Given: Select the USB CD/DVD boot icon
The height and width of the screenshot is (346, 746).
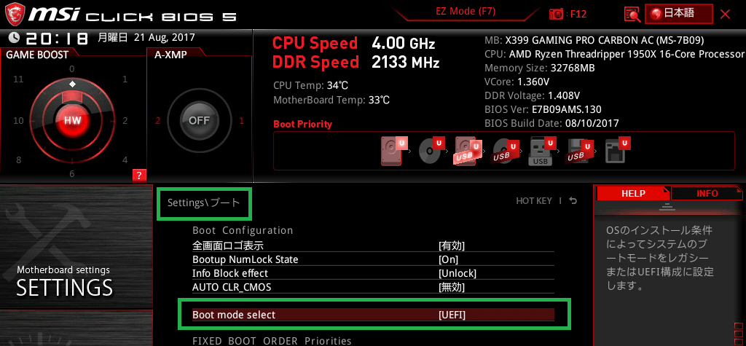Looking at the screenshot, I should [506, 151].
